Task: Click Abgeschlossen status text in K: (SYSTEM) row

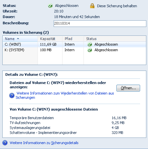Action: pyautogui.click(x=106, y=50)
